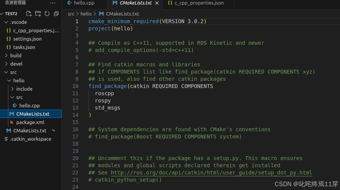Refresh the explorer with the reload icon
This screenshot has width=340, height=190.
tap(47, 14)
